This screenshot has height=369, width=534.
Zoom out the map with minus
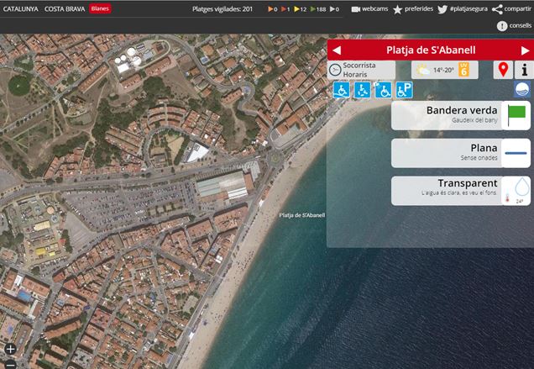pyautogui.click(x=10, y=365)
